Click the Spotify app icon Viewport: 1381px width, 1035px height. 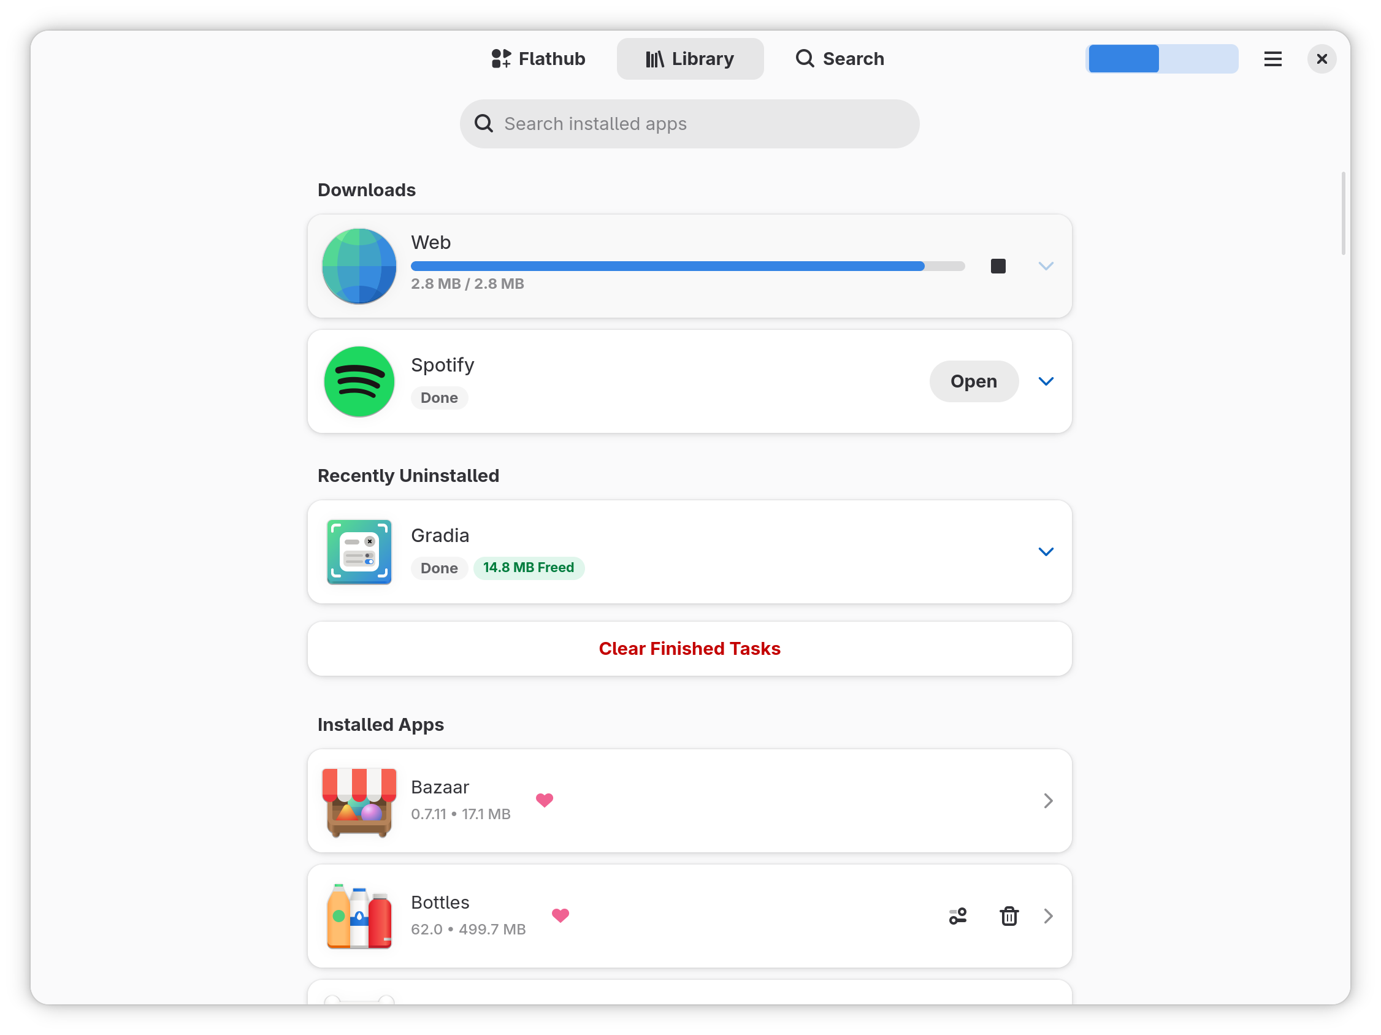(359, 381)
